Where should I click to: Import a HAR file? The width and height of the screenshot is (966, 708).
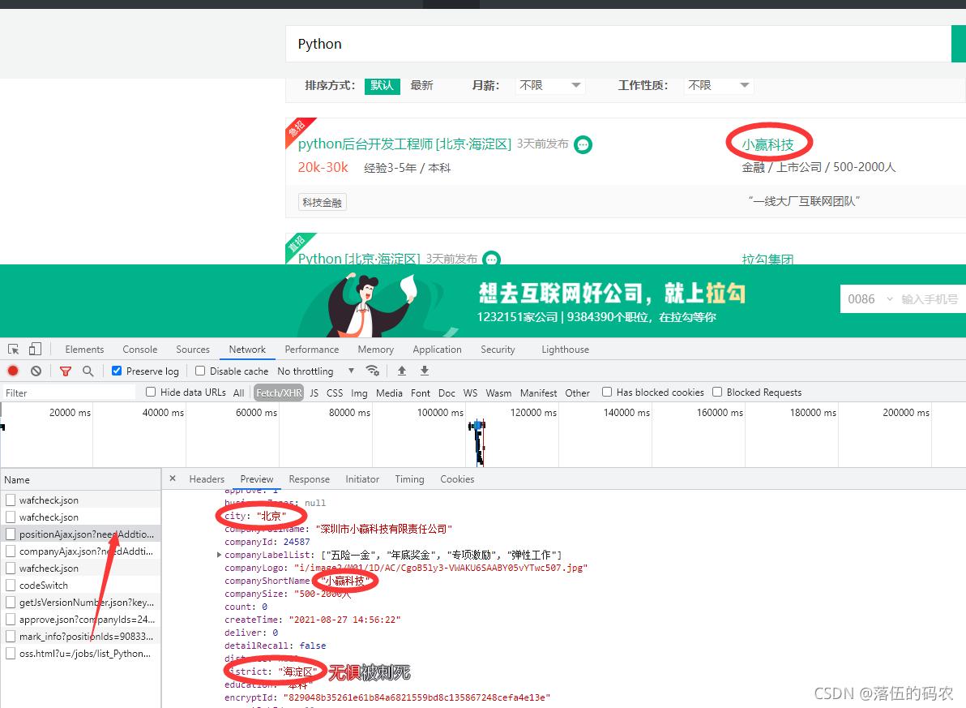[401, 371]
